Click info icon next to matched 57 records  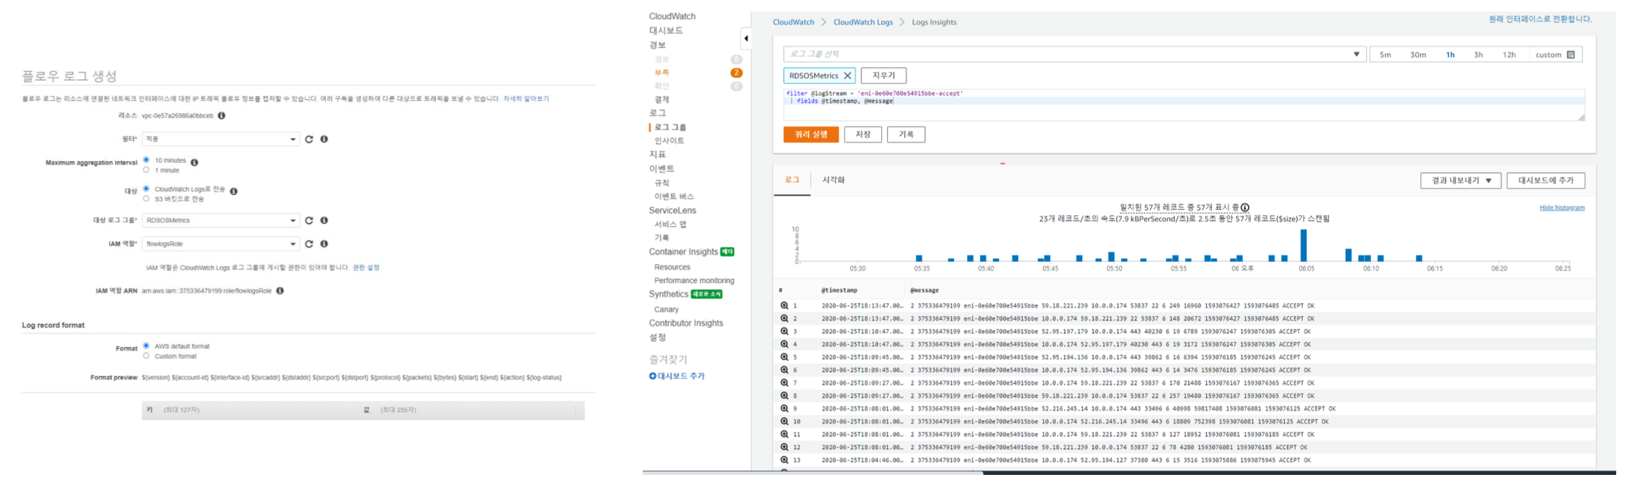tap(1245, 207)
